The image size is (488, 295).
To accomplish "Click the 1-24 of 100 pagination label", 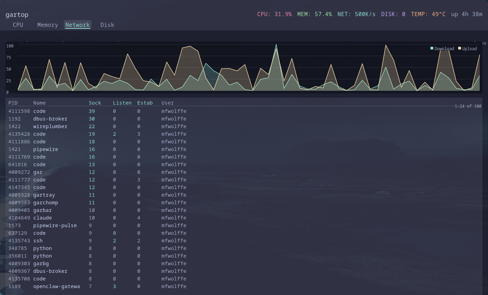I will (468, 106).
